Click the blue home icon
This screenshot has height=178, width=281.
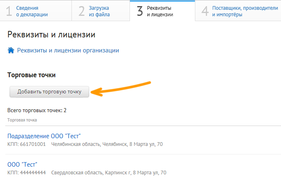[x=11, y=50]
